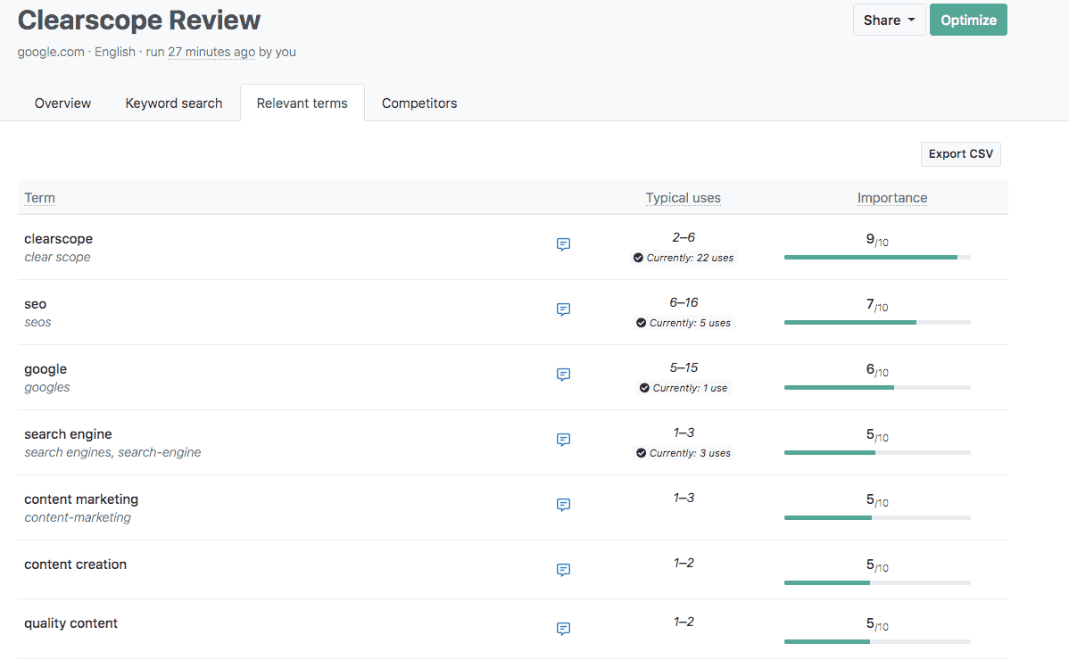
Task: Click the Optimize button
Action: pyautogui.click(x=968, y=20)
